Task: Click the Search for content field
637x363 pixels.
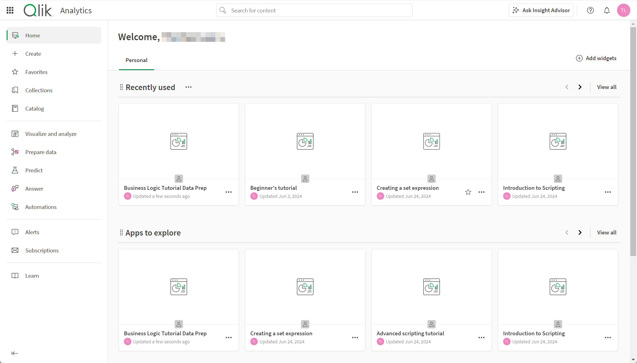Action: point(314,10)
